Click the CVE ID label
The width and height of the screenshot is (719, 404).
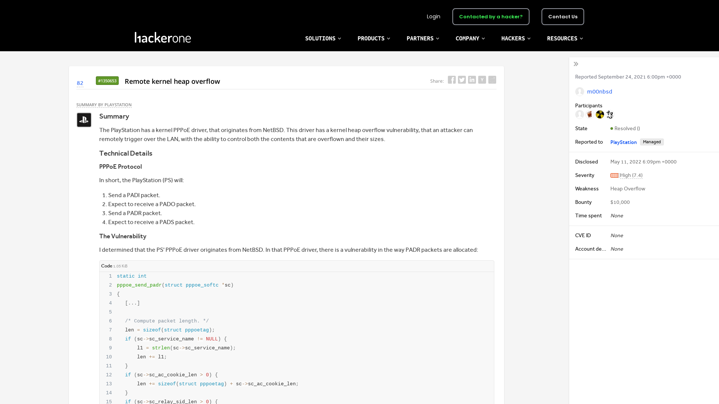583,236
